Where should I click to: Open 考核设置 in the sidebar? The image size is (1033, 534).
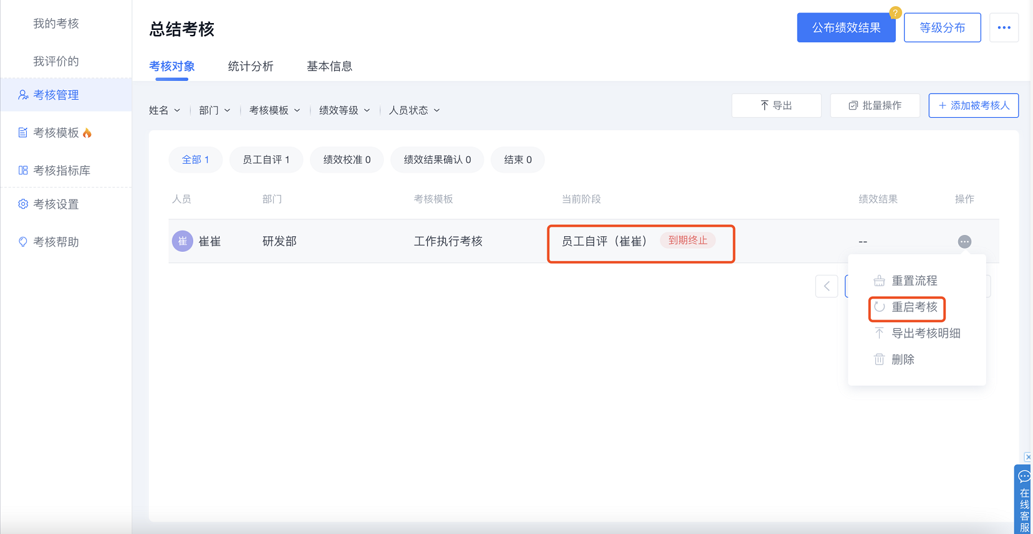pos(55,204)
